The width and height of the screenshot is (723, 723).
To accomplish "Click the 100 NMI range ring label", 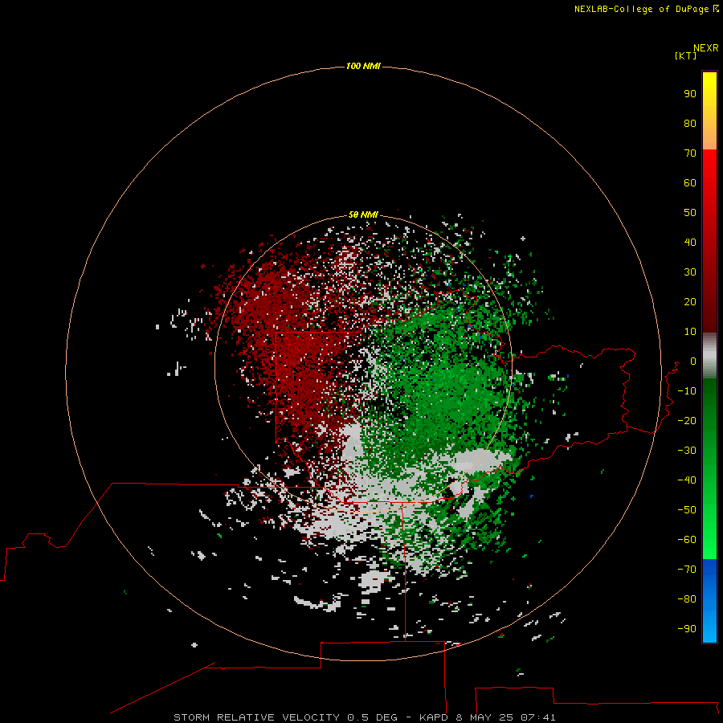I will click(x=363, y=66).
